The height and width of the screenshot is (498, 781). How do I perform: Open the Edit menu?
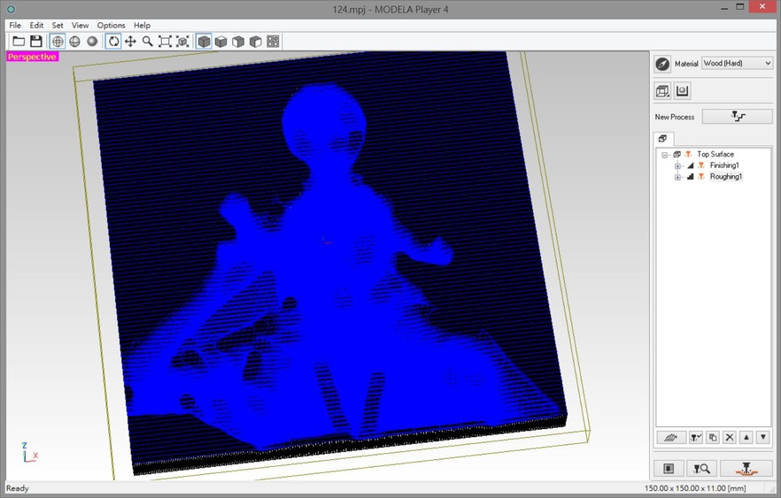[36, 26]
